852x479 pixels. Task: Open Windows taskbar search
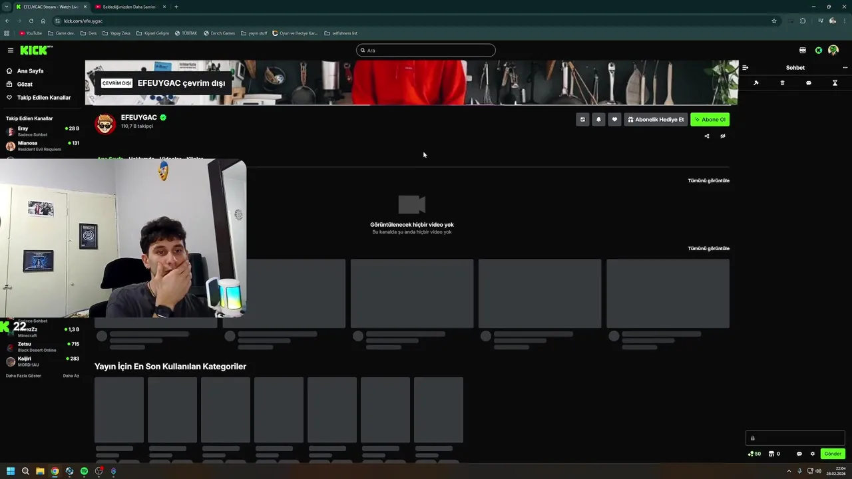pos(25,471)
